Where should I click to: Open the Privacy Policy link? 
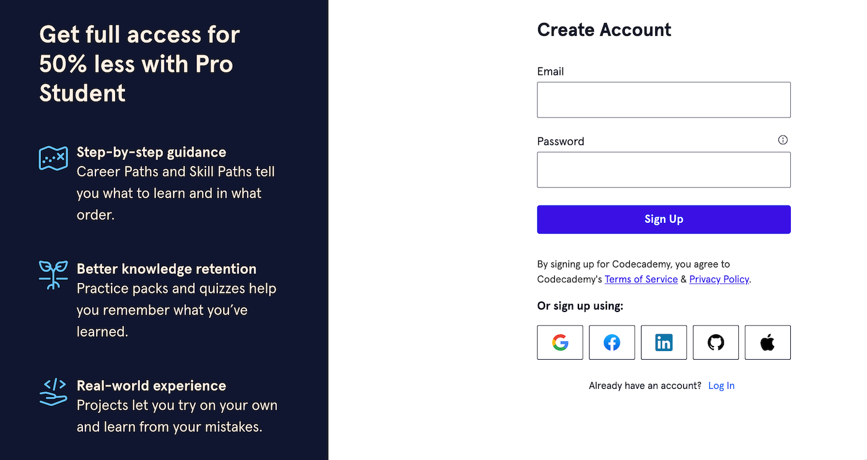coord(719,279)
